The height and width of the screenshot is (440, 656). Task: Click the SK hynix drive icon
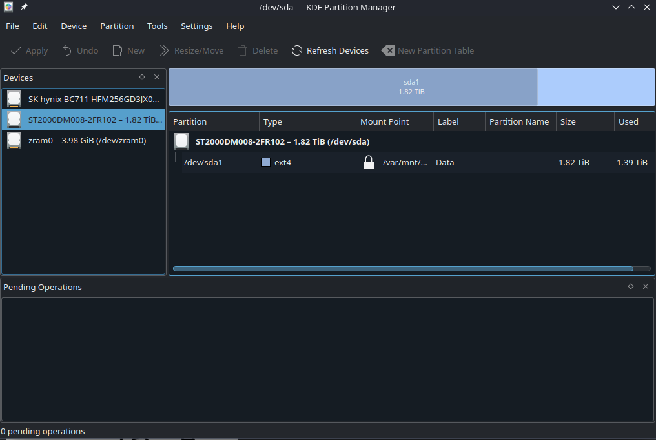[x=14, y=100]
